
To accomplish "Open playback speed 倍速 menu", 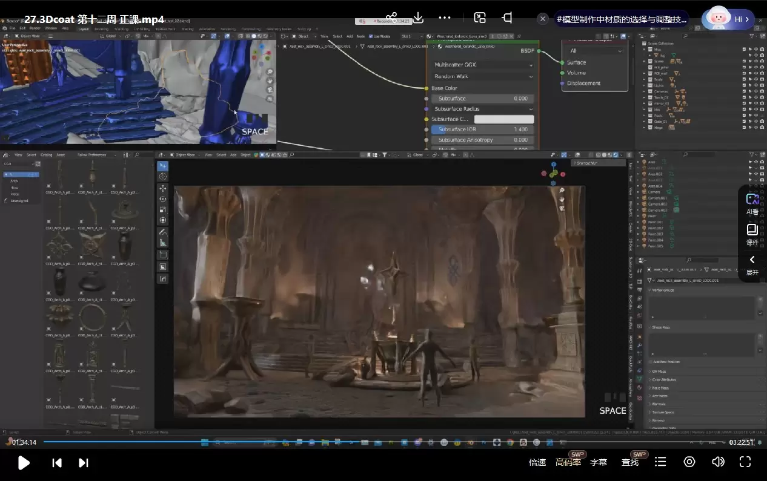I will tap(537, 462).
